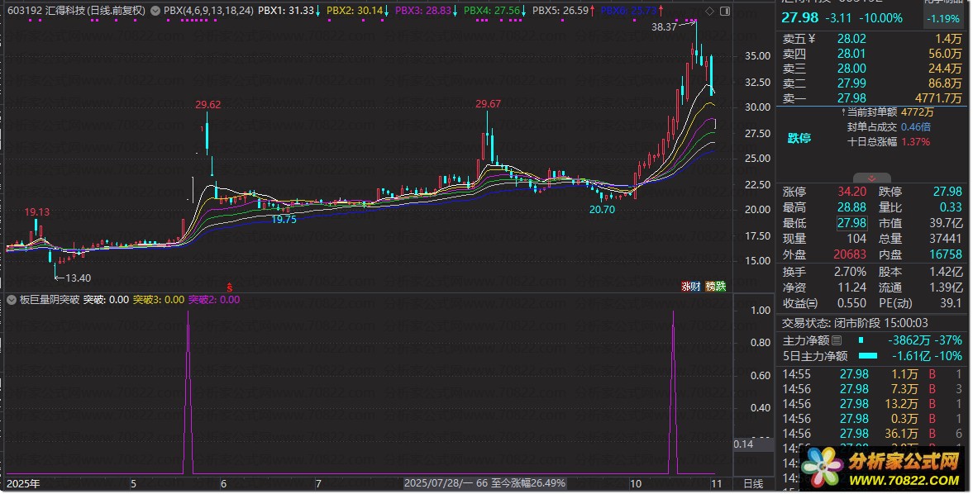Select month 6 on the time axis
The width and height of the screenshot is (973, 494).
(x=223, y=483)
